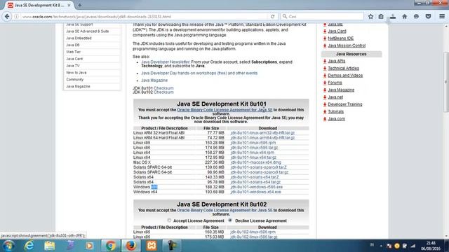Open Java.com resource link
The image size is (449, 252).
337,118
